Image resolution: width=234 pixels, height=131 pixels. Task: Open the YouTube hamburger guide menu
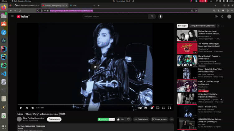(x=12, y=16)
